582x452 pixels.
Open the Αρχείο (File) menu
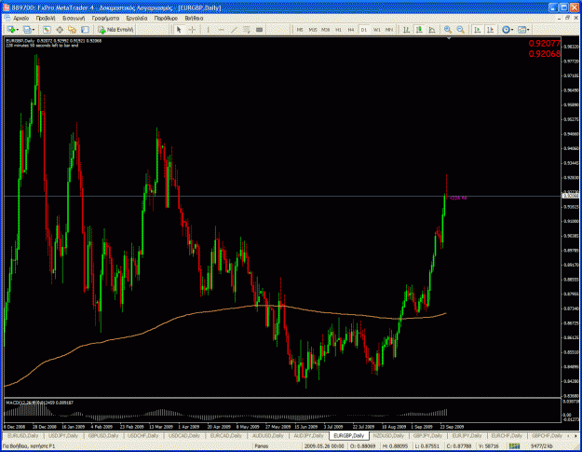20,19
